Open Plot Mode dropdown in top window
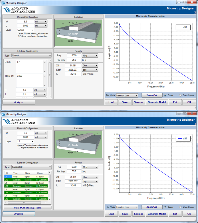 coord(127,95)
